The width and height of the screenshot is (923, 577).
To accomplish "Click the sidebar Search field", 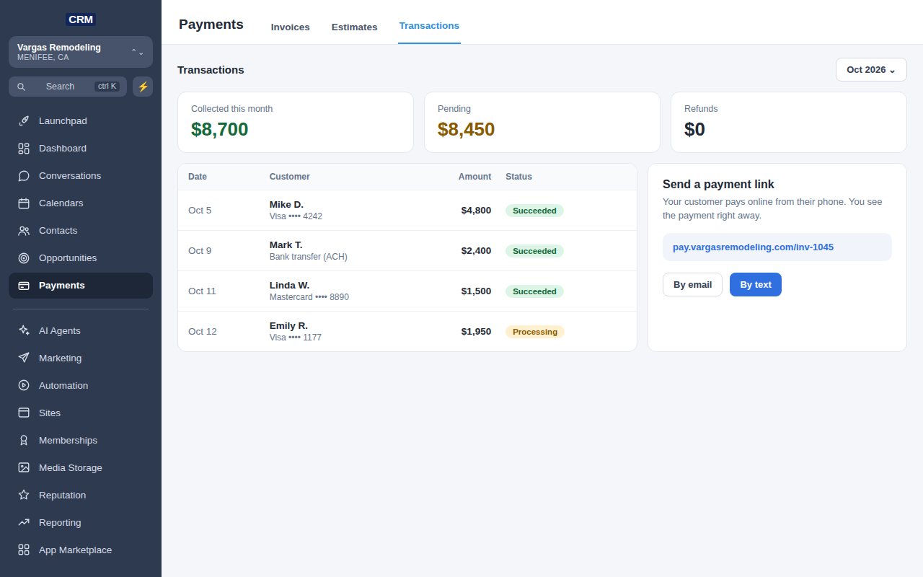I will [x=68, y=87].
